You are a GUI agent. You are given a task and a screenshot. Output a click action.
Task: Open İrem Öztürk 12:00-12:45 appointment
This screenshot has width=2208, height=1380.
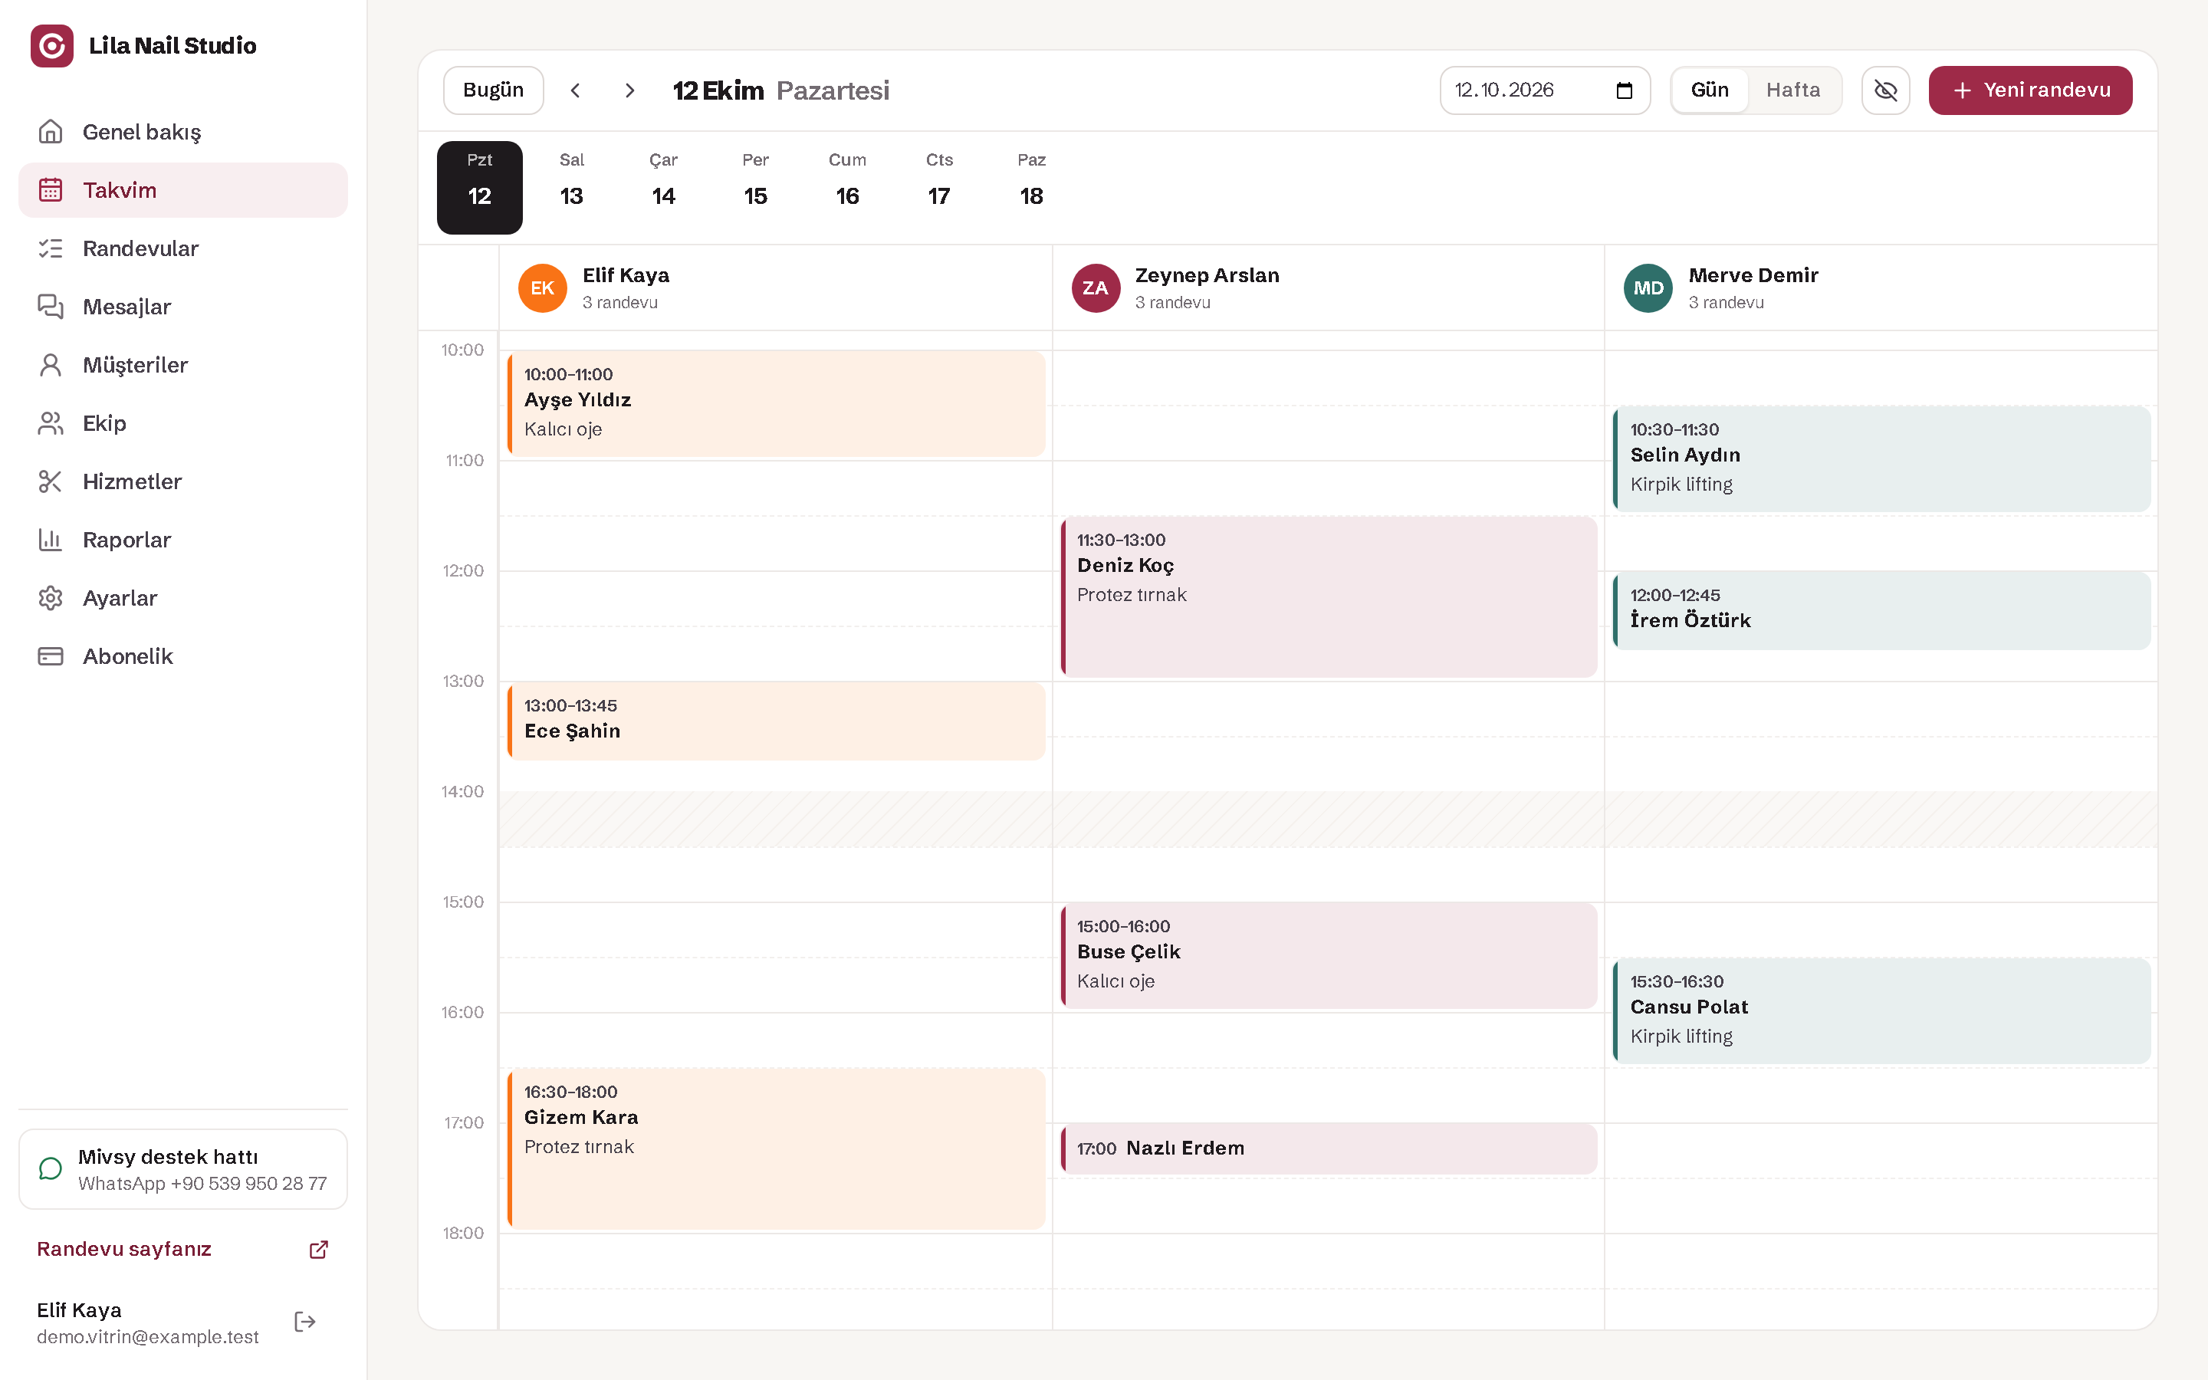coord(1882,610)
